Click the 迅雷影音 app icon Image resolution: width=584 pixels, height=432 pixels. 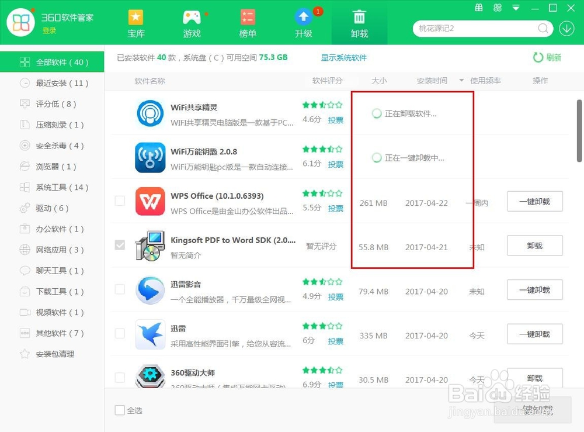click(x=150, y=290)
